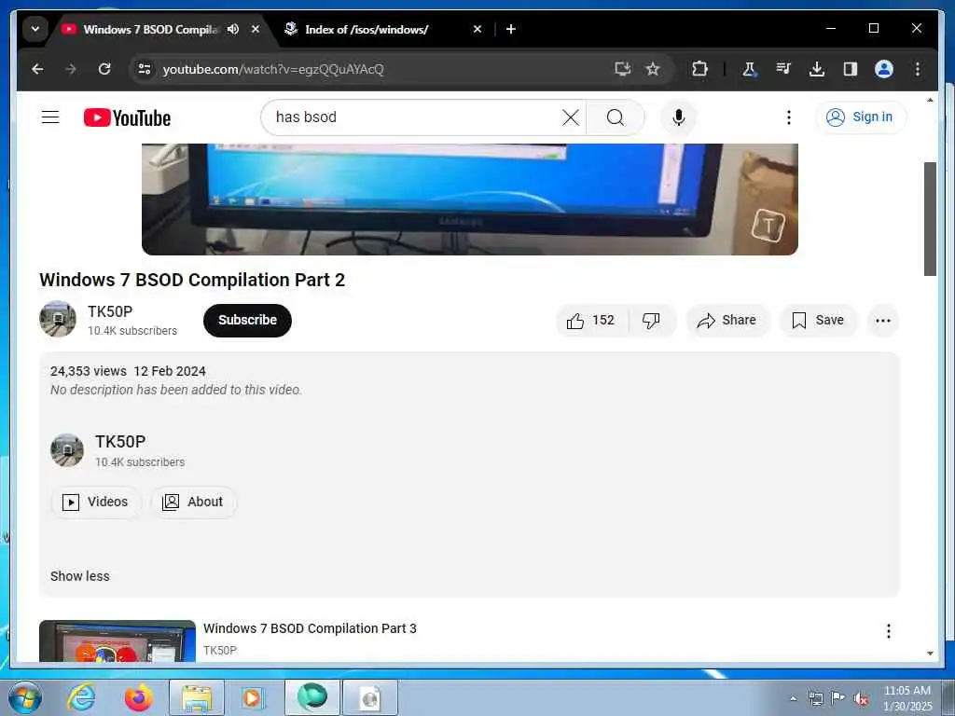Like the video with 152 likes
Screen dimensions: 955x716
[590, 321]
